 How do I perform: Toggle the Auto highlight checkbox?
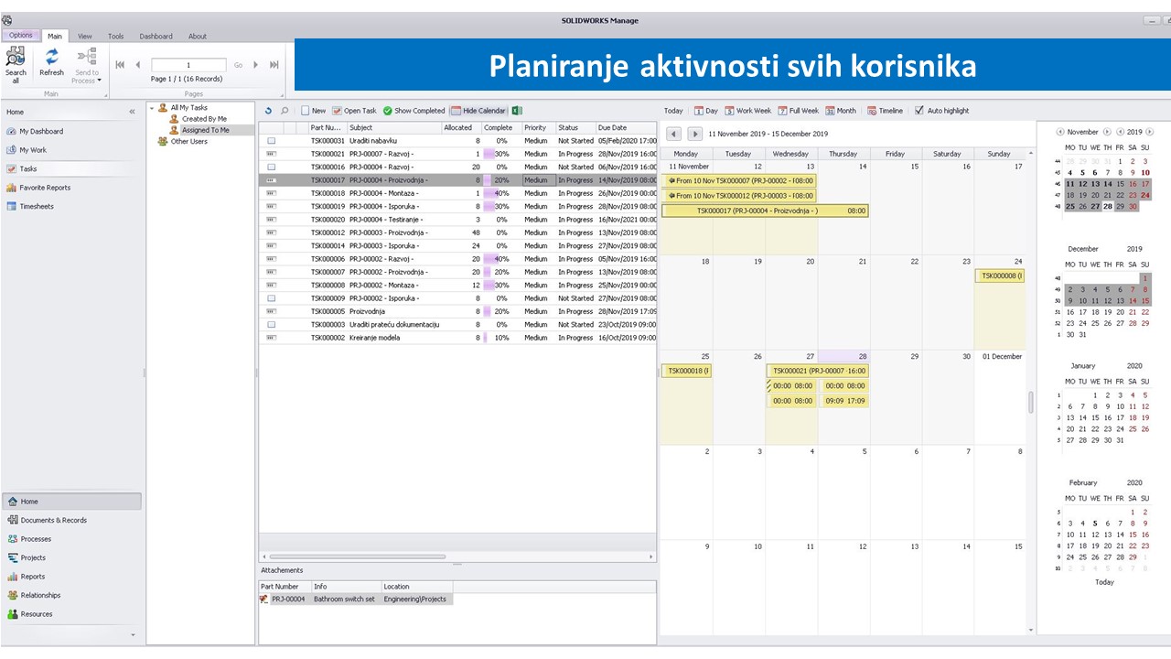pos(919,111)
